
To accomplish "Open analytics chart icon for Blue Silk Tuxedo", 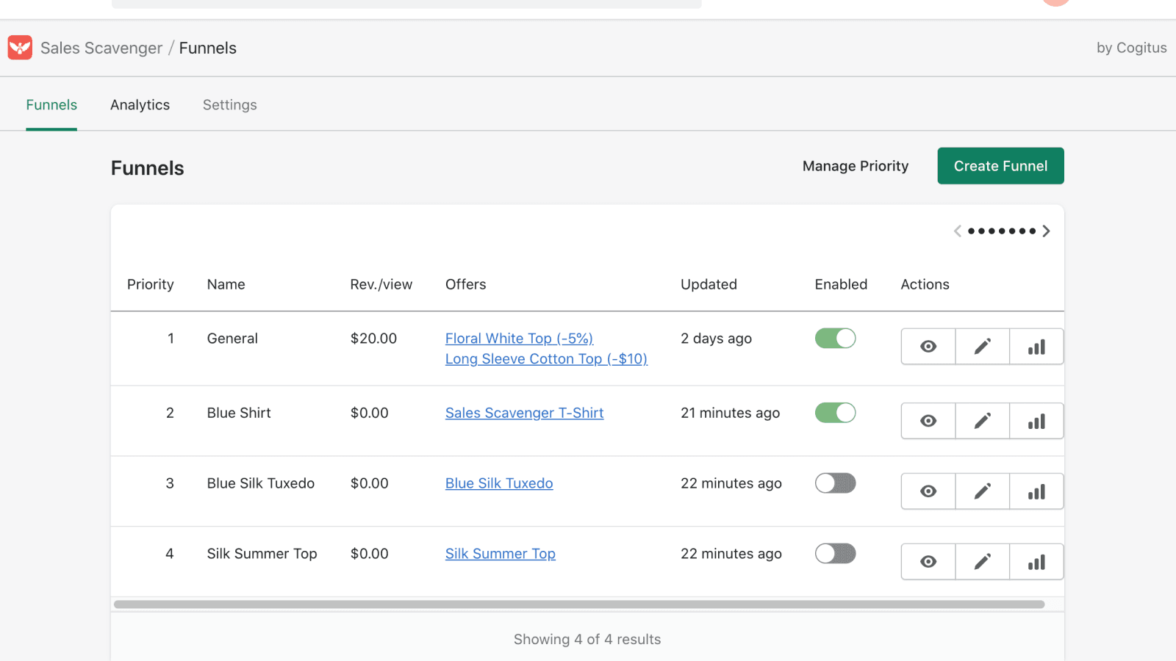I will [1036, 491].
